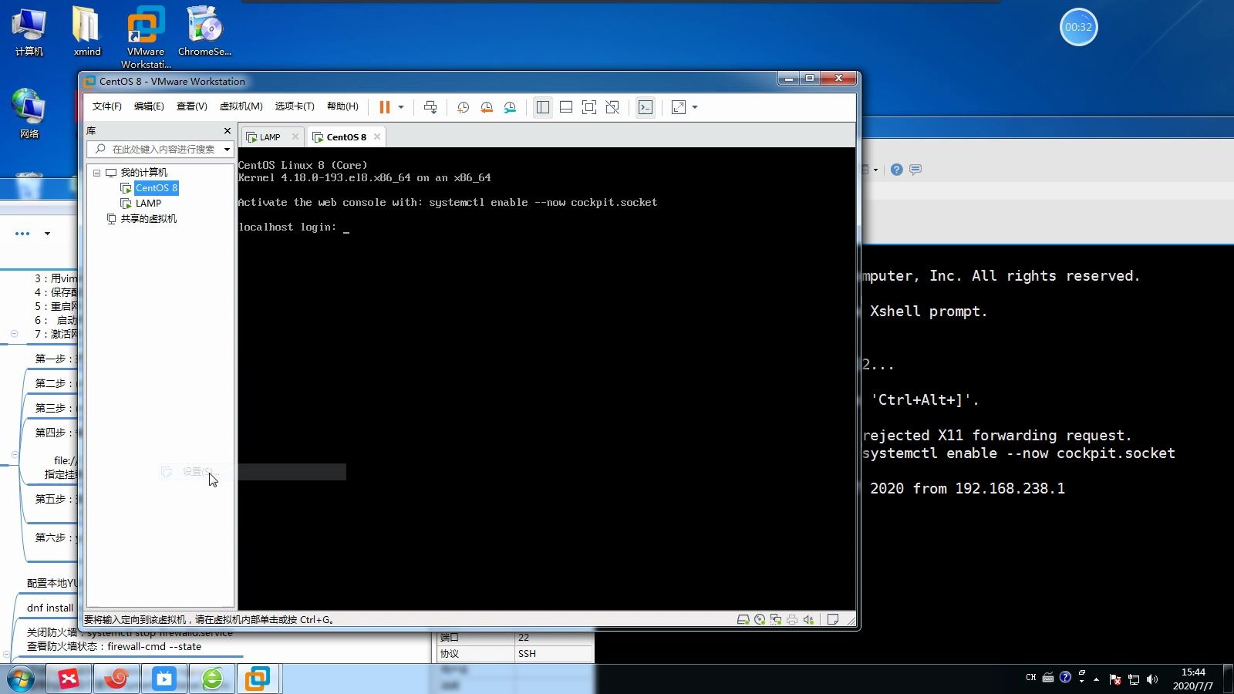Pause the virtual machine with the orange pause icon
This screenshot has height=694, width=1234.
pyautogui.click(x=385, y=107)
